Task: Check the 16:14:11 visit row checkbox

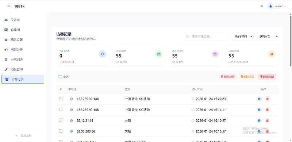Action: pyautogui.click(x=61, y=110)
